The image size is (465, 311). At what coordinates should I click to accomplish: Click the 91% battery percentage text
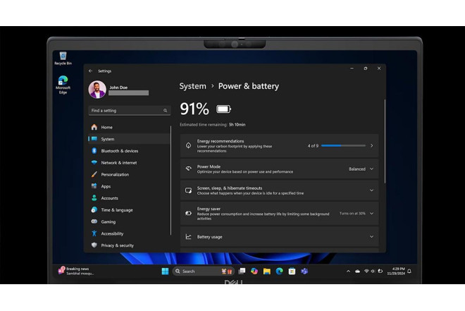click(194, 109)
